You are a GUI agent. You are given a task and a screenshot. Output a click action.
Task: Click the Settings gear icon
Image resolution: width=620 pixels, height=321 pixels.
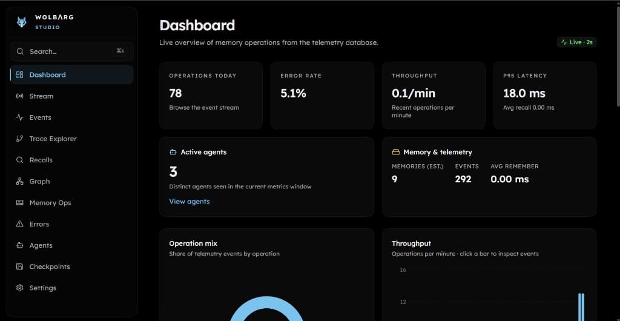click(x=20, y=288)
